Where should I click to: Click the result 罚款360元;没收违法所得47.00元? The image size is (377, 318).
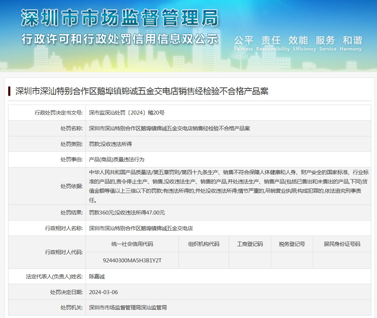tap(127, 213)
